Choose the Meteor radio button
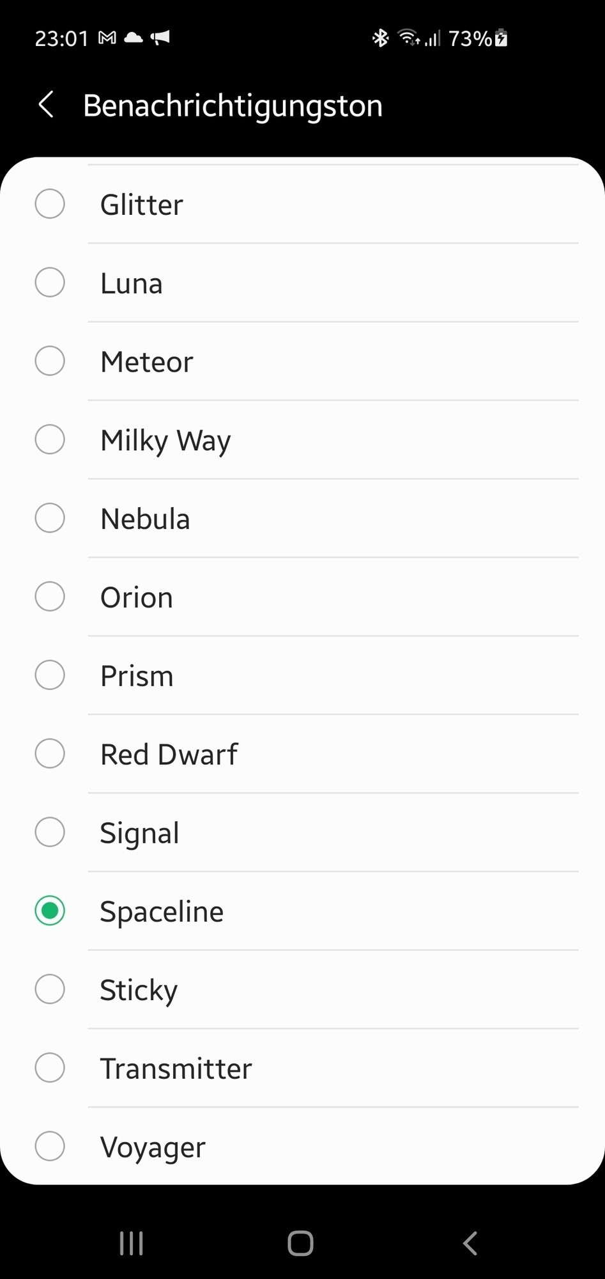Screen dimensions: 605x1279 pyautogui.click(x=50, y=361)
